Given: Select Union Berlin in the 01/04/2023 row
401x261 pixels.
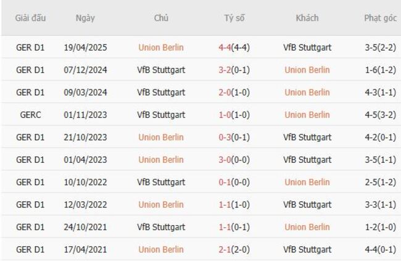Looking at the screenshot, I should [x=161, y=160].
